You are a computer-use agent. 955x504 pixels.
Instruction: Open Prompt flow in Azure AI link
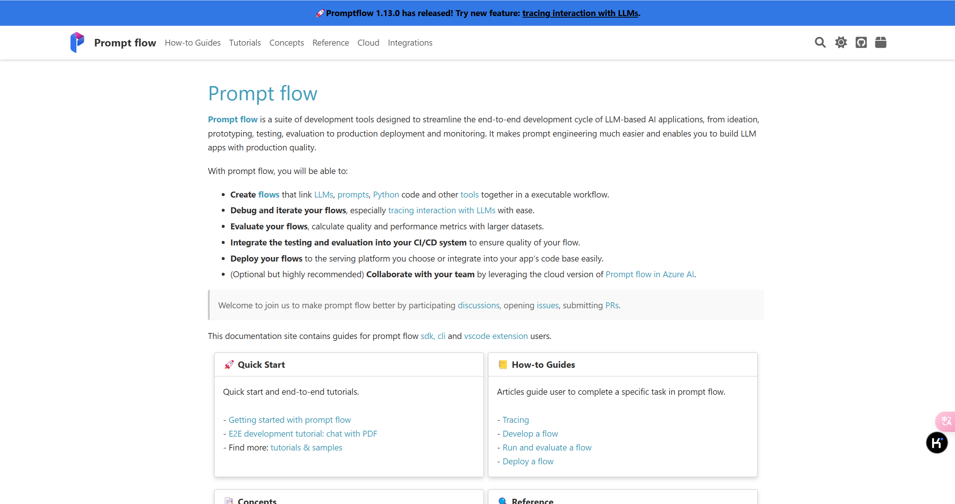pyautogui.click(x=650, y=274)
